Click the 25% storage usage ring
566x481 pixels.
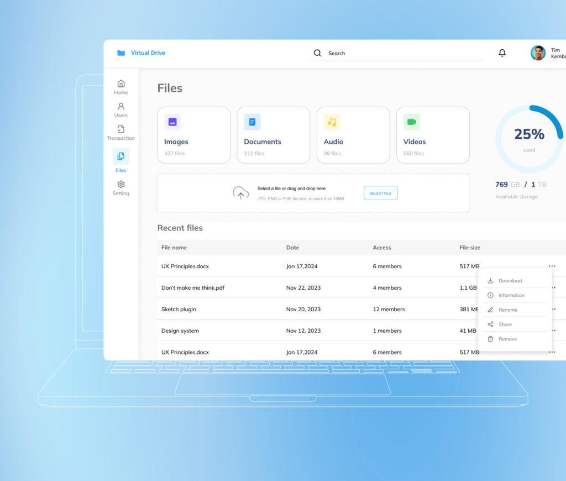tap(529, 134)
